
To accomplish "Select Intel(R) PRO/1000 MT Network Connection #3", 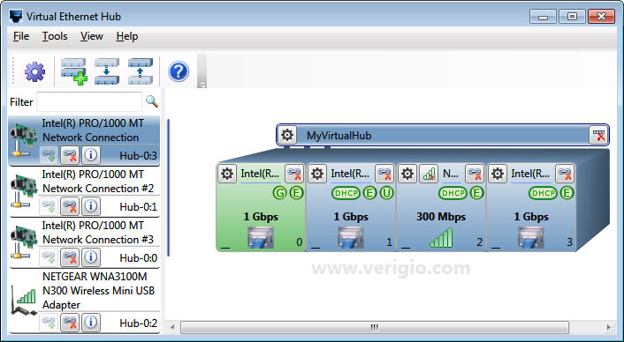I will (x=84, y=243).
